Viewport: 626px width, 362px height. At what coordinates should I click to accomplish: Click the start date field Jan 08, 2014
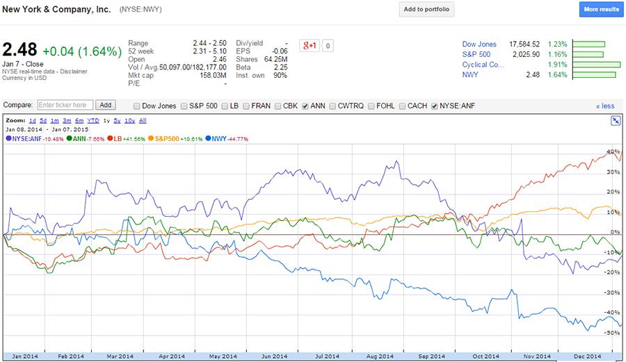click(24, 129)
